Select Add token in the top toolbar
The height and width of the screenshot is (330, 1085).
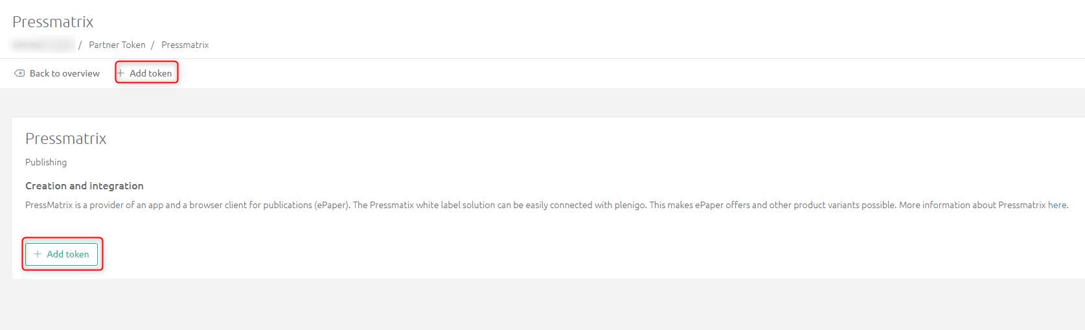[146, 73]
